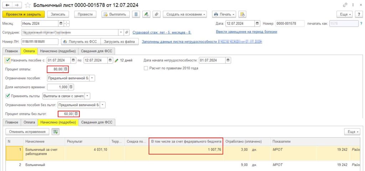
Task: Click Получить из ФСС button
Action: pos(81,42)
